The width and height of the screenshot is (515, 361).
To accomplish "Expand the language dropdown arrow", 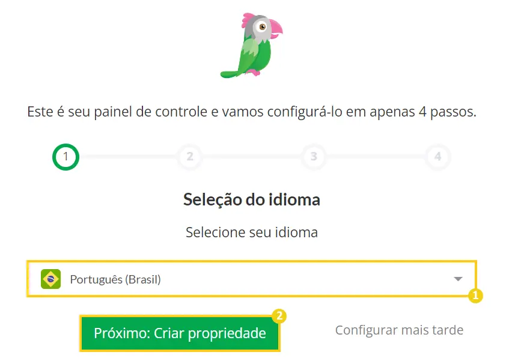I will click(458, 279).
